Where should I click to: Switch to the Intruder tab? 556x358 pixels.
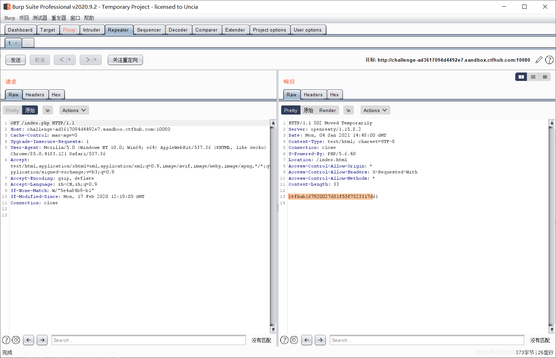click(92, 30)
